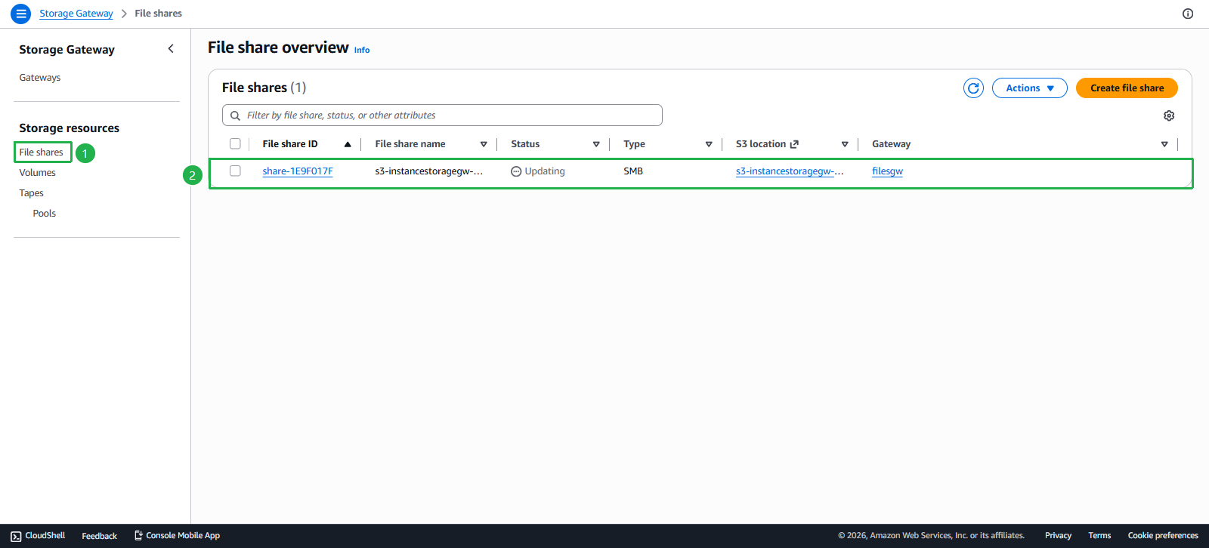Select all file shares checkbox
The image size is (1209, 548).
[235, 144]
